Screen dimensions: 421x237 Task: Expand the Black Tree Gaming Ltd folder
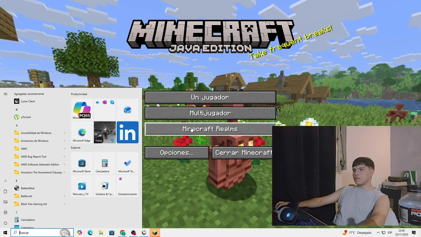(39, 204)
